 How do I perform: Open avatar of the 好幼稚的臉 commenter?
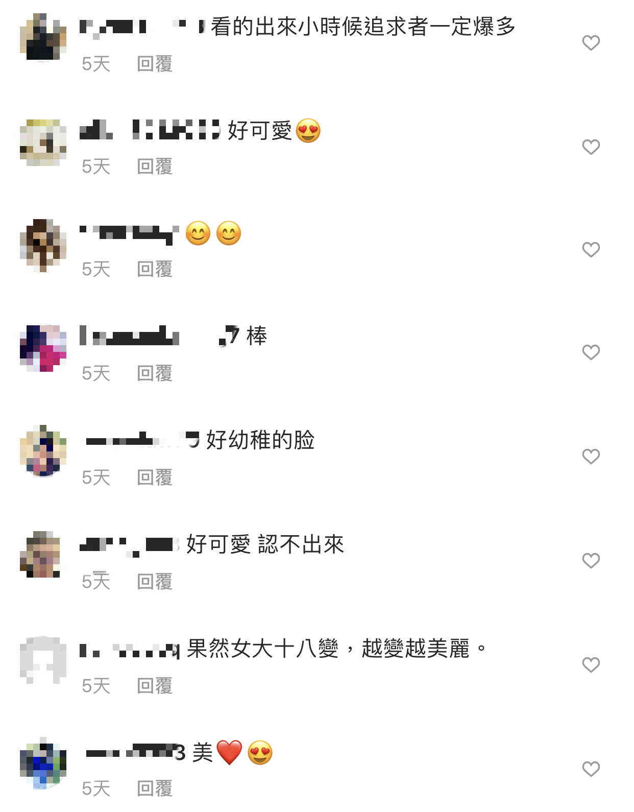(43, 451)
